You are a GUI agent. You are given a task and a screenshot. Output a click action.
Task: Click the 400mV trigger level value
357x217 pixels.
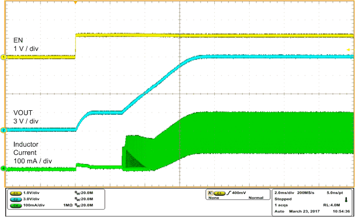(239, 193)
